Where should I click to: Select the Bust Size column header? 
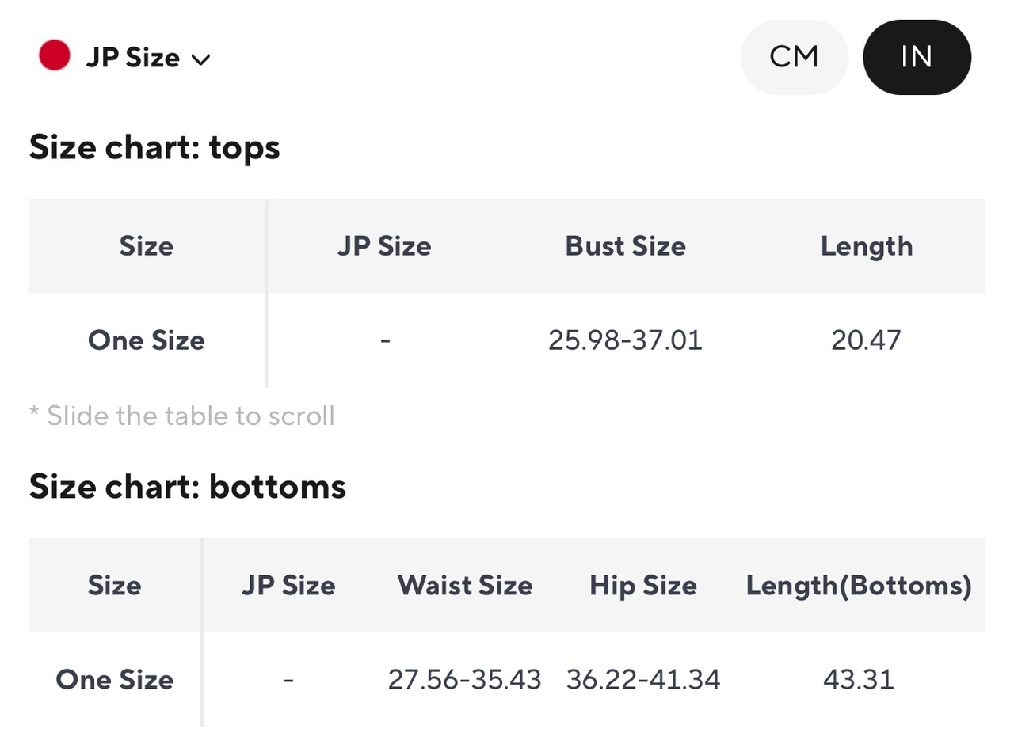[625, 246]
